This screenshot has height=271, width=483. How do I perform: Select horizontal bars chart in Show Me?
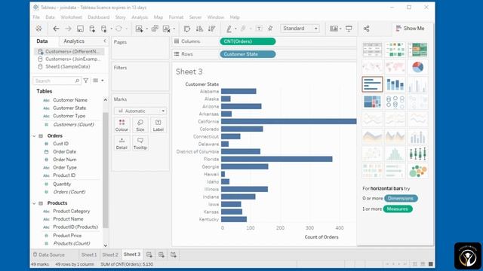click(372, 84)
